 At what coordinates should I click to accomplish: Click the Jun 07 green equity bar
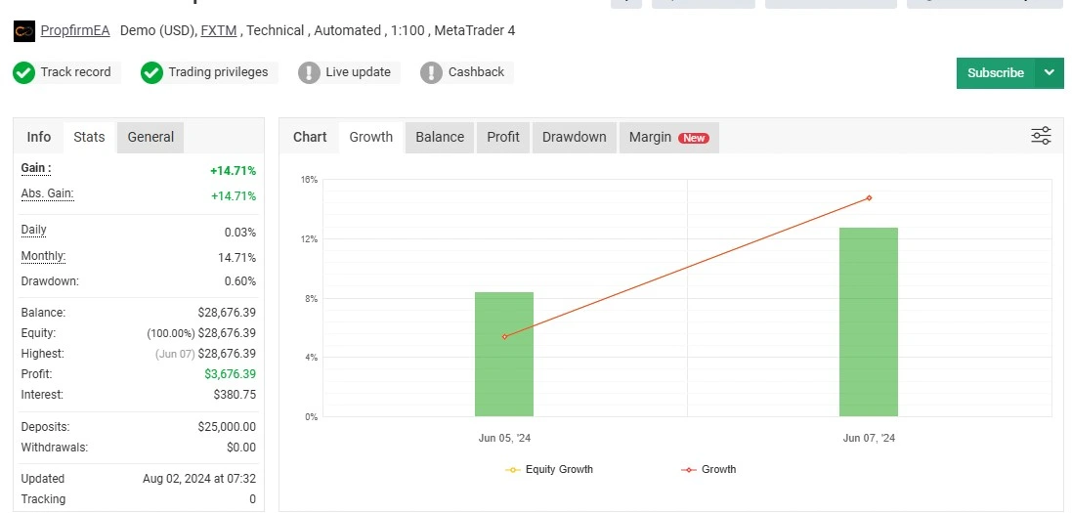(868, 322)
